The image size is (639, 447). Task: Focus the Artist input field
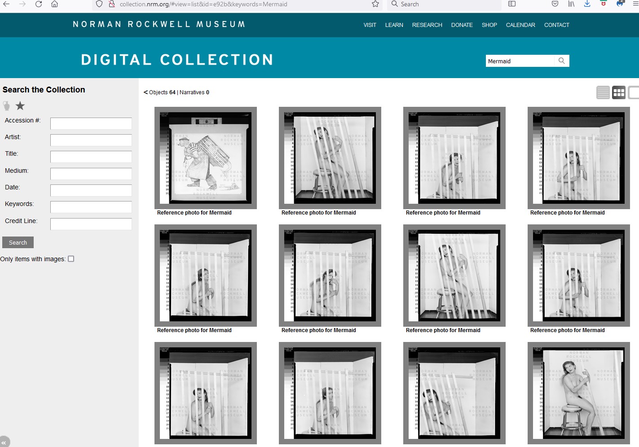coord(91,140)
